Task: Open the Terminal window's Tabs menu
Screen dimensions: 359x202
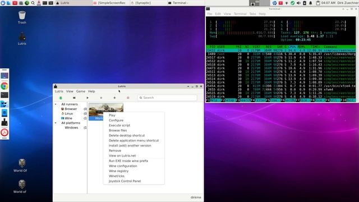Action: click(252, 13)
